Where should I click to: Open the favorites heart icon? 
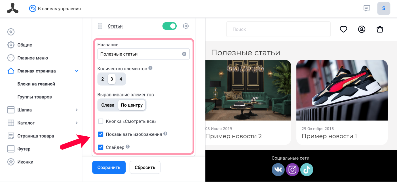[343, 29]
